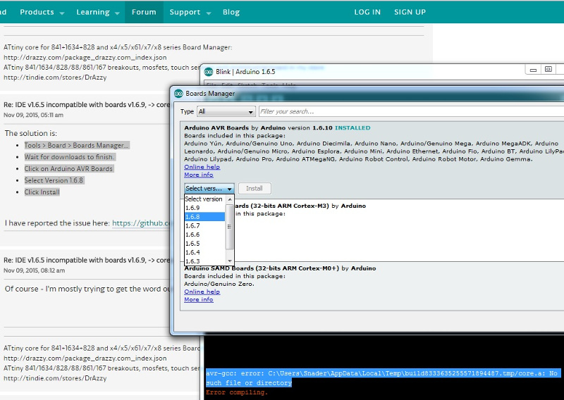
Task: Choose version 1.6.4 from the list
Action: (x=204, y=252)
